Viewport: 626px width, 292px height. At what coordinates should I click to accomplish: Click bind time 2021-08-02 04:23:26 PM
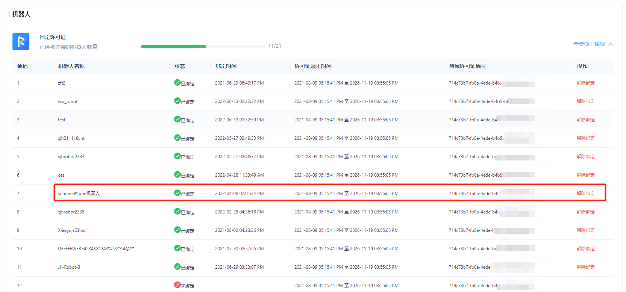[x=239, y=230]
